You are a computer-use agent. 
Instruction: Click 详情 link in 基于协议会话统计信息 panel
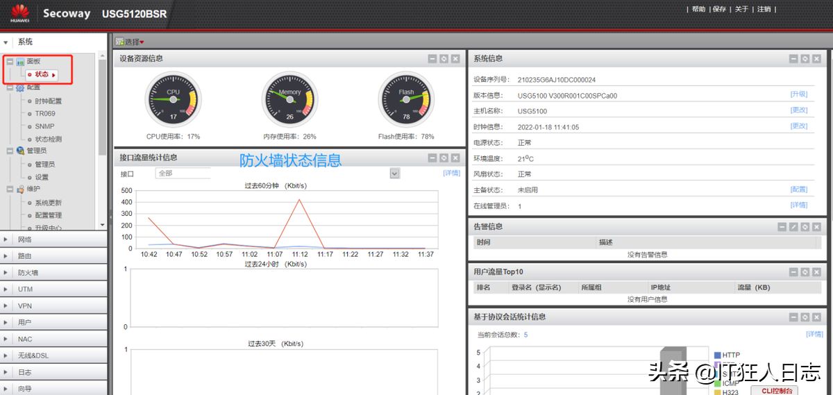(x=814, y=335)
